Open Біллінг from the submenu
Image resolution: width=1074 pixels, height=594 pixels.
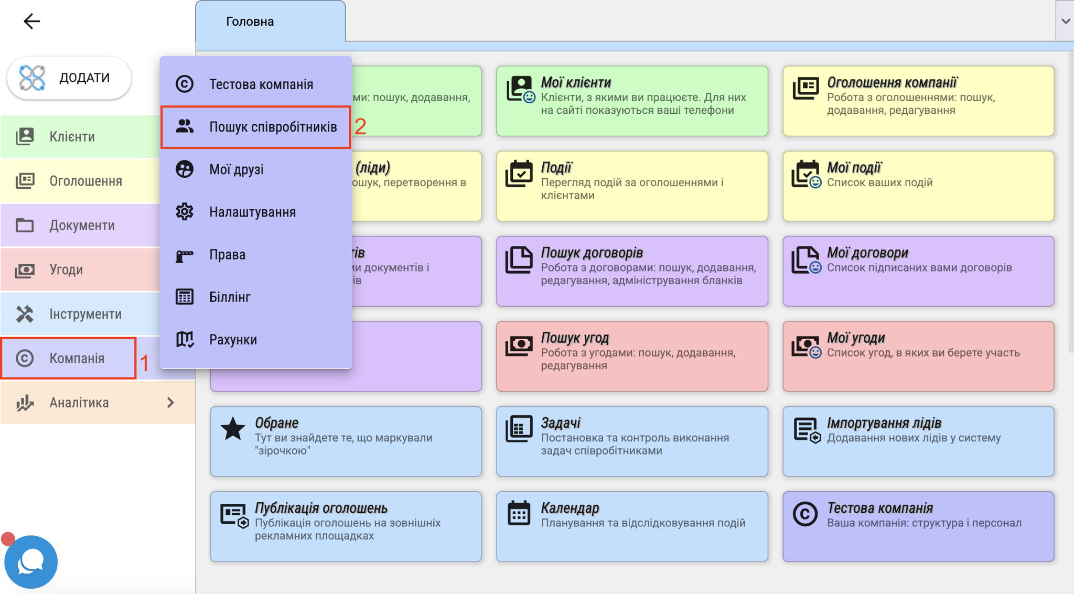point(256,297)
